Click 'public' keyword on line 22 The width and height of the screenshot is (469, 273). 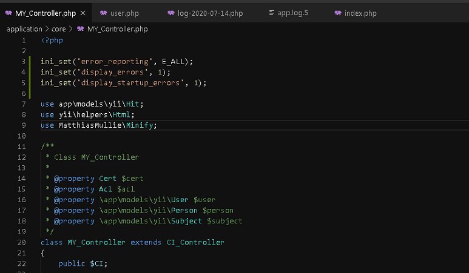click(x=72, y=264)
